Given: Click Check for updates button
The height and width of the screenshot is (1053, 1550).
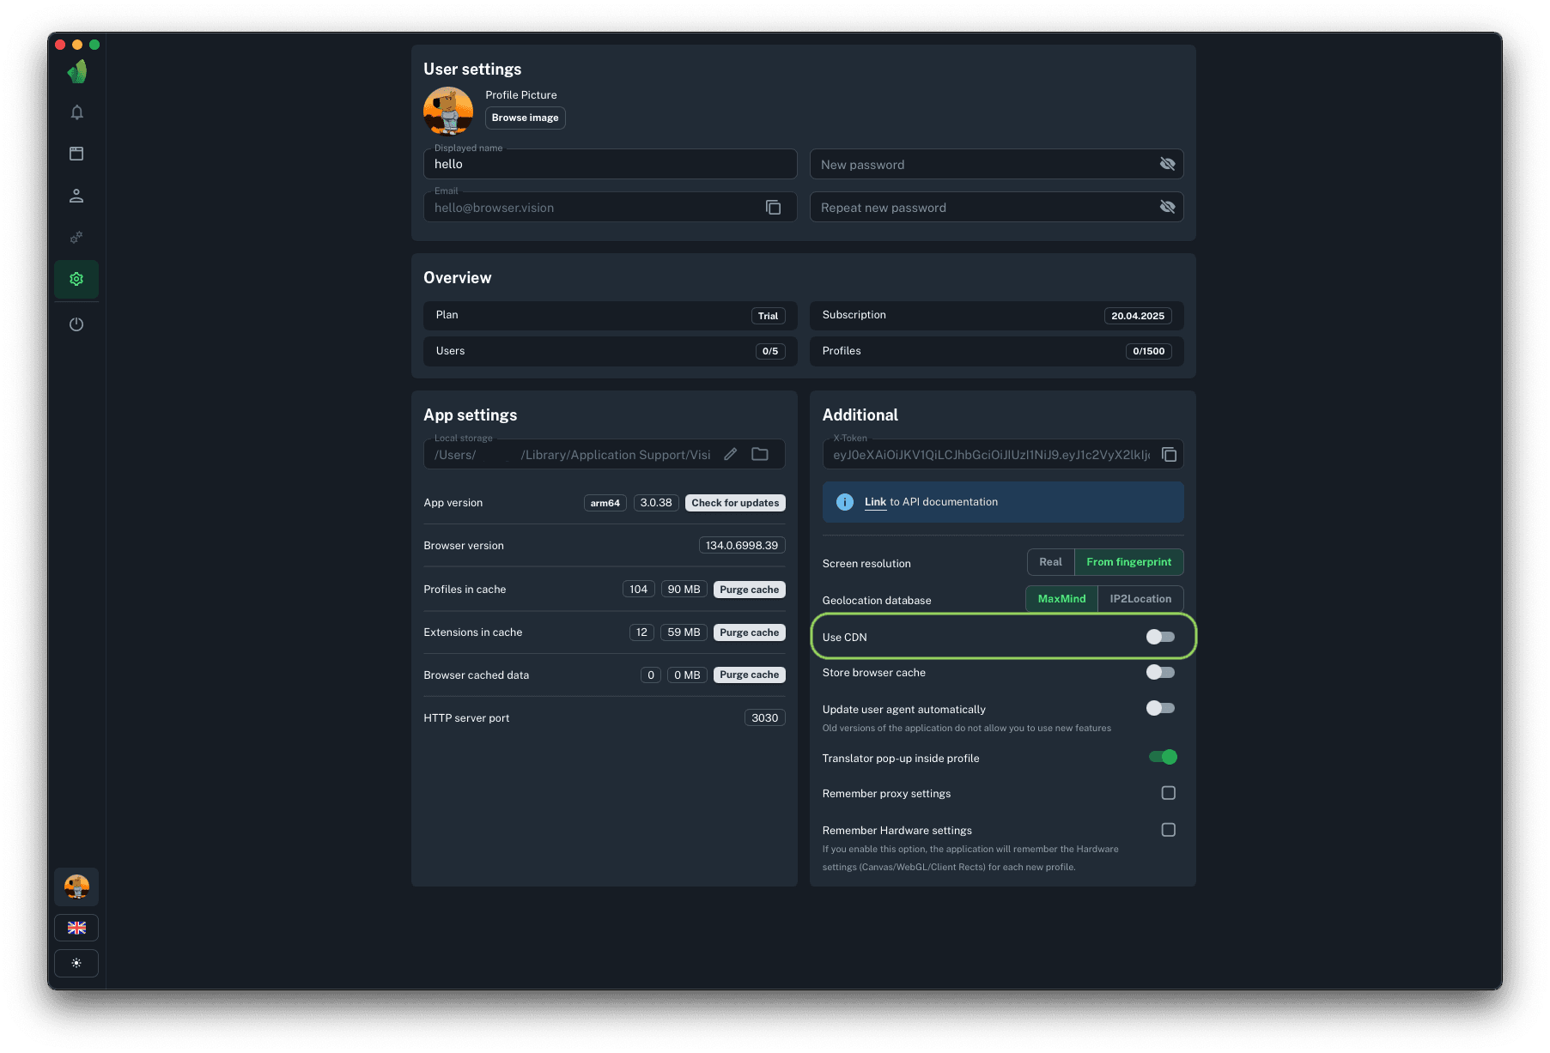Looking at the screenshot, I should [x=735, y=503].
